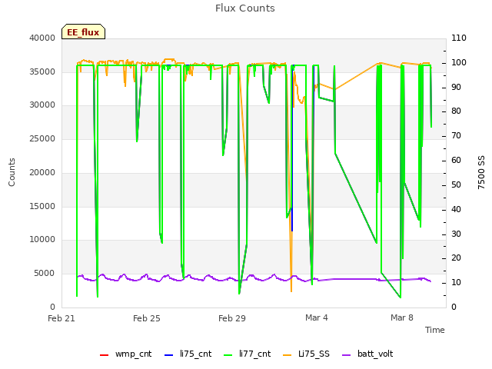Toggle the Li75_SS legend entry
The image size is (492, 369).
pos(306,354)
